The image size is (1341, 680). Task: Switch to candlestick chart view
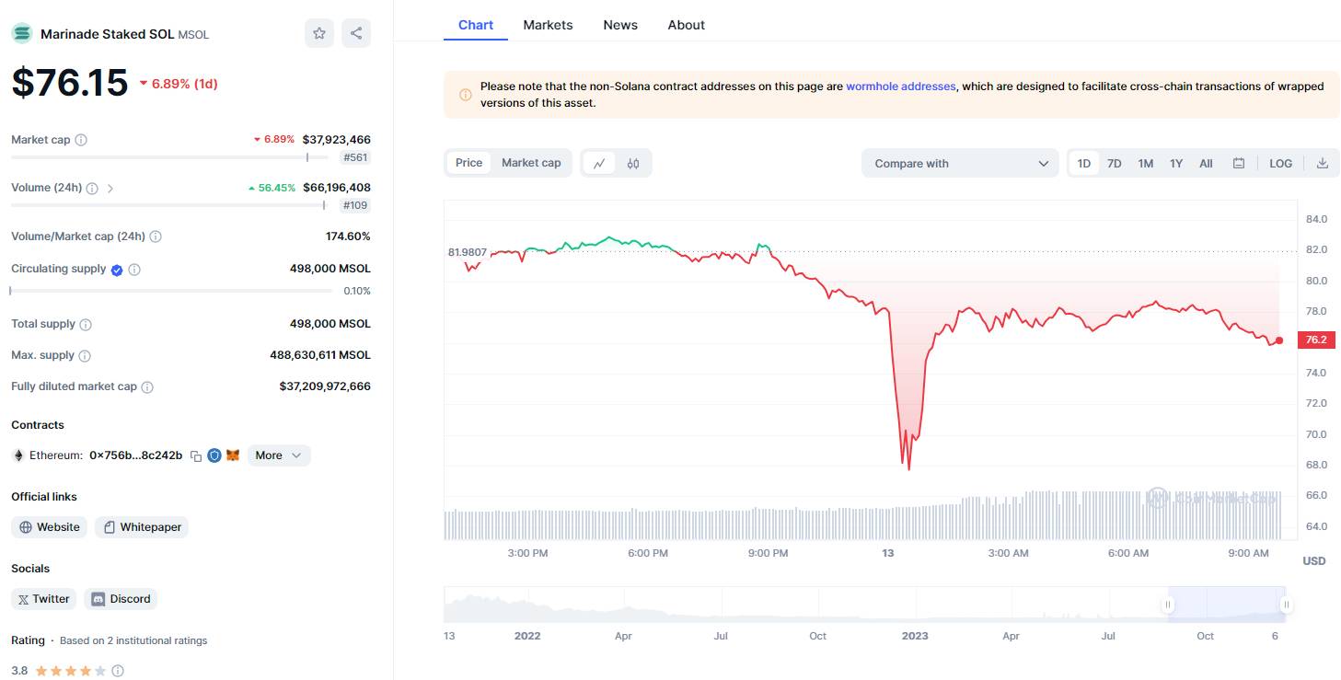633,163
